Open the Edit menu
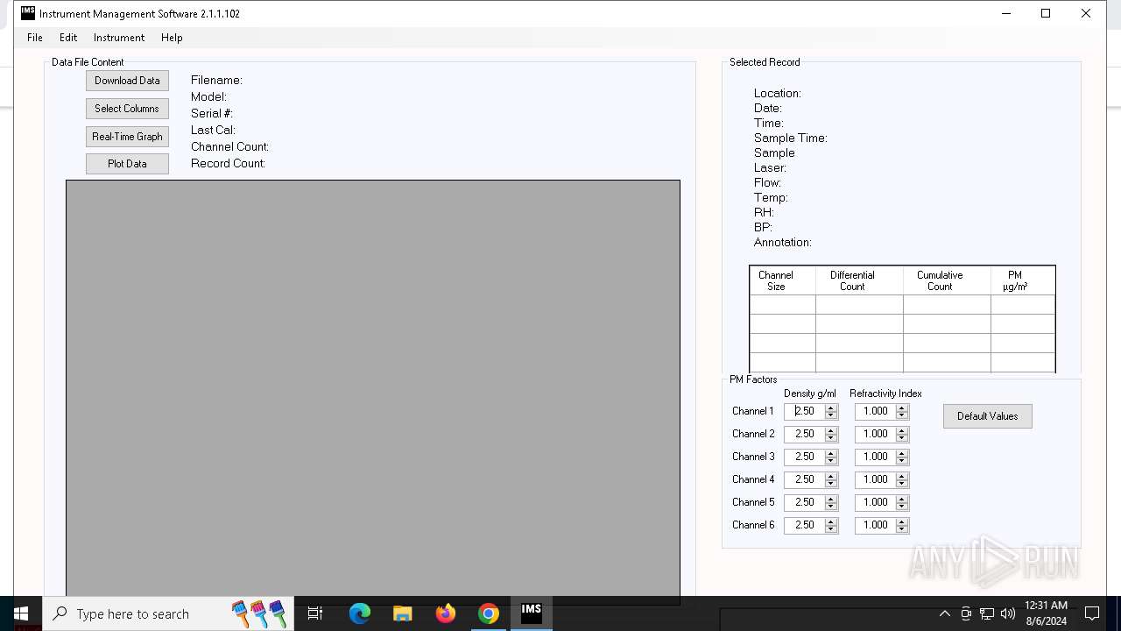 68,38
